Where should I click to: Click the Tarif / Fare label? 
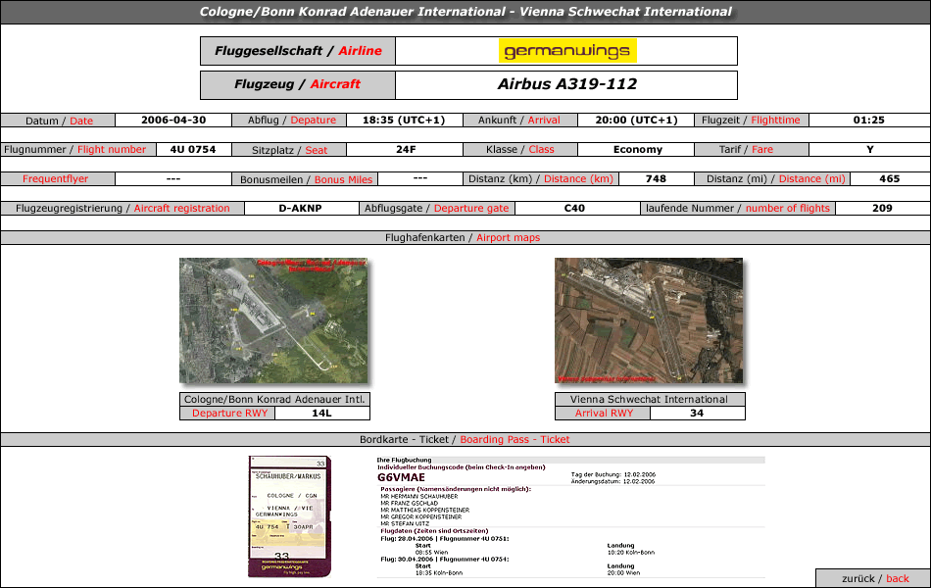click(752, 150)
